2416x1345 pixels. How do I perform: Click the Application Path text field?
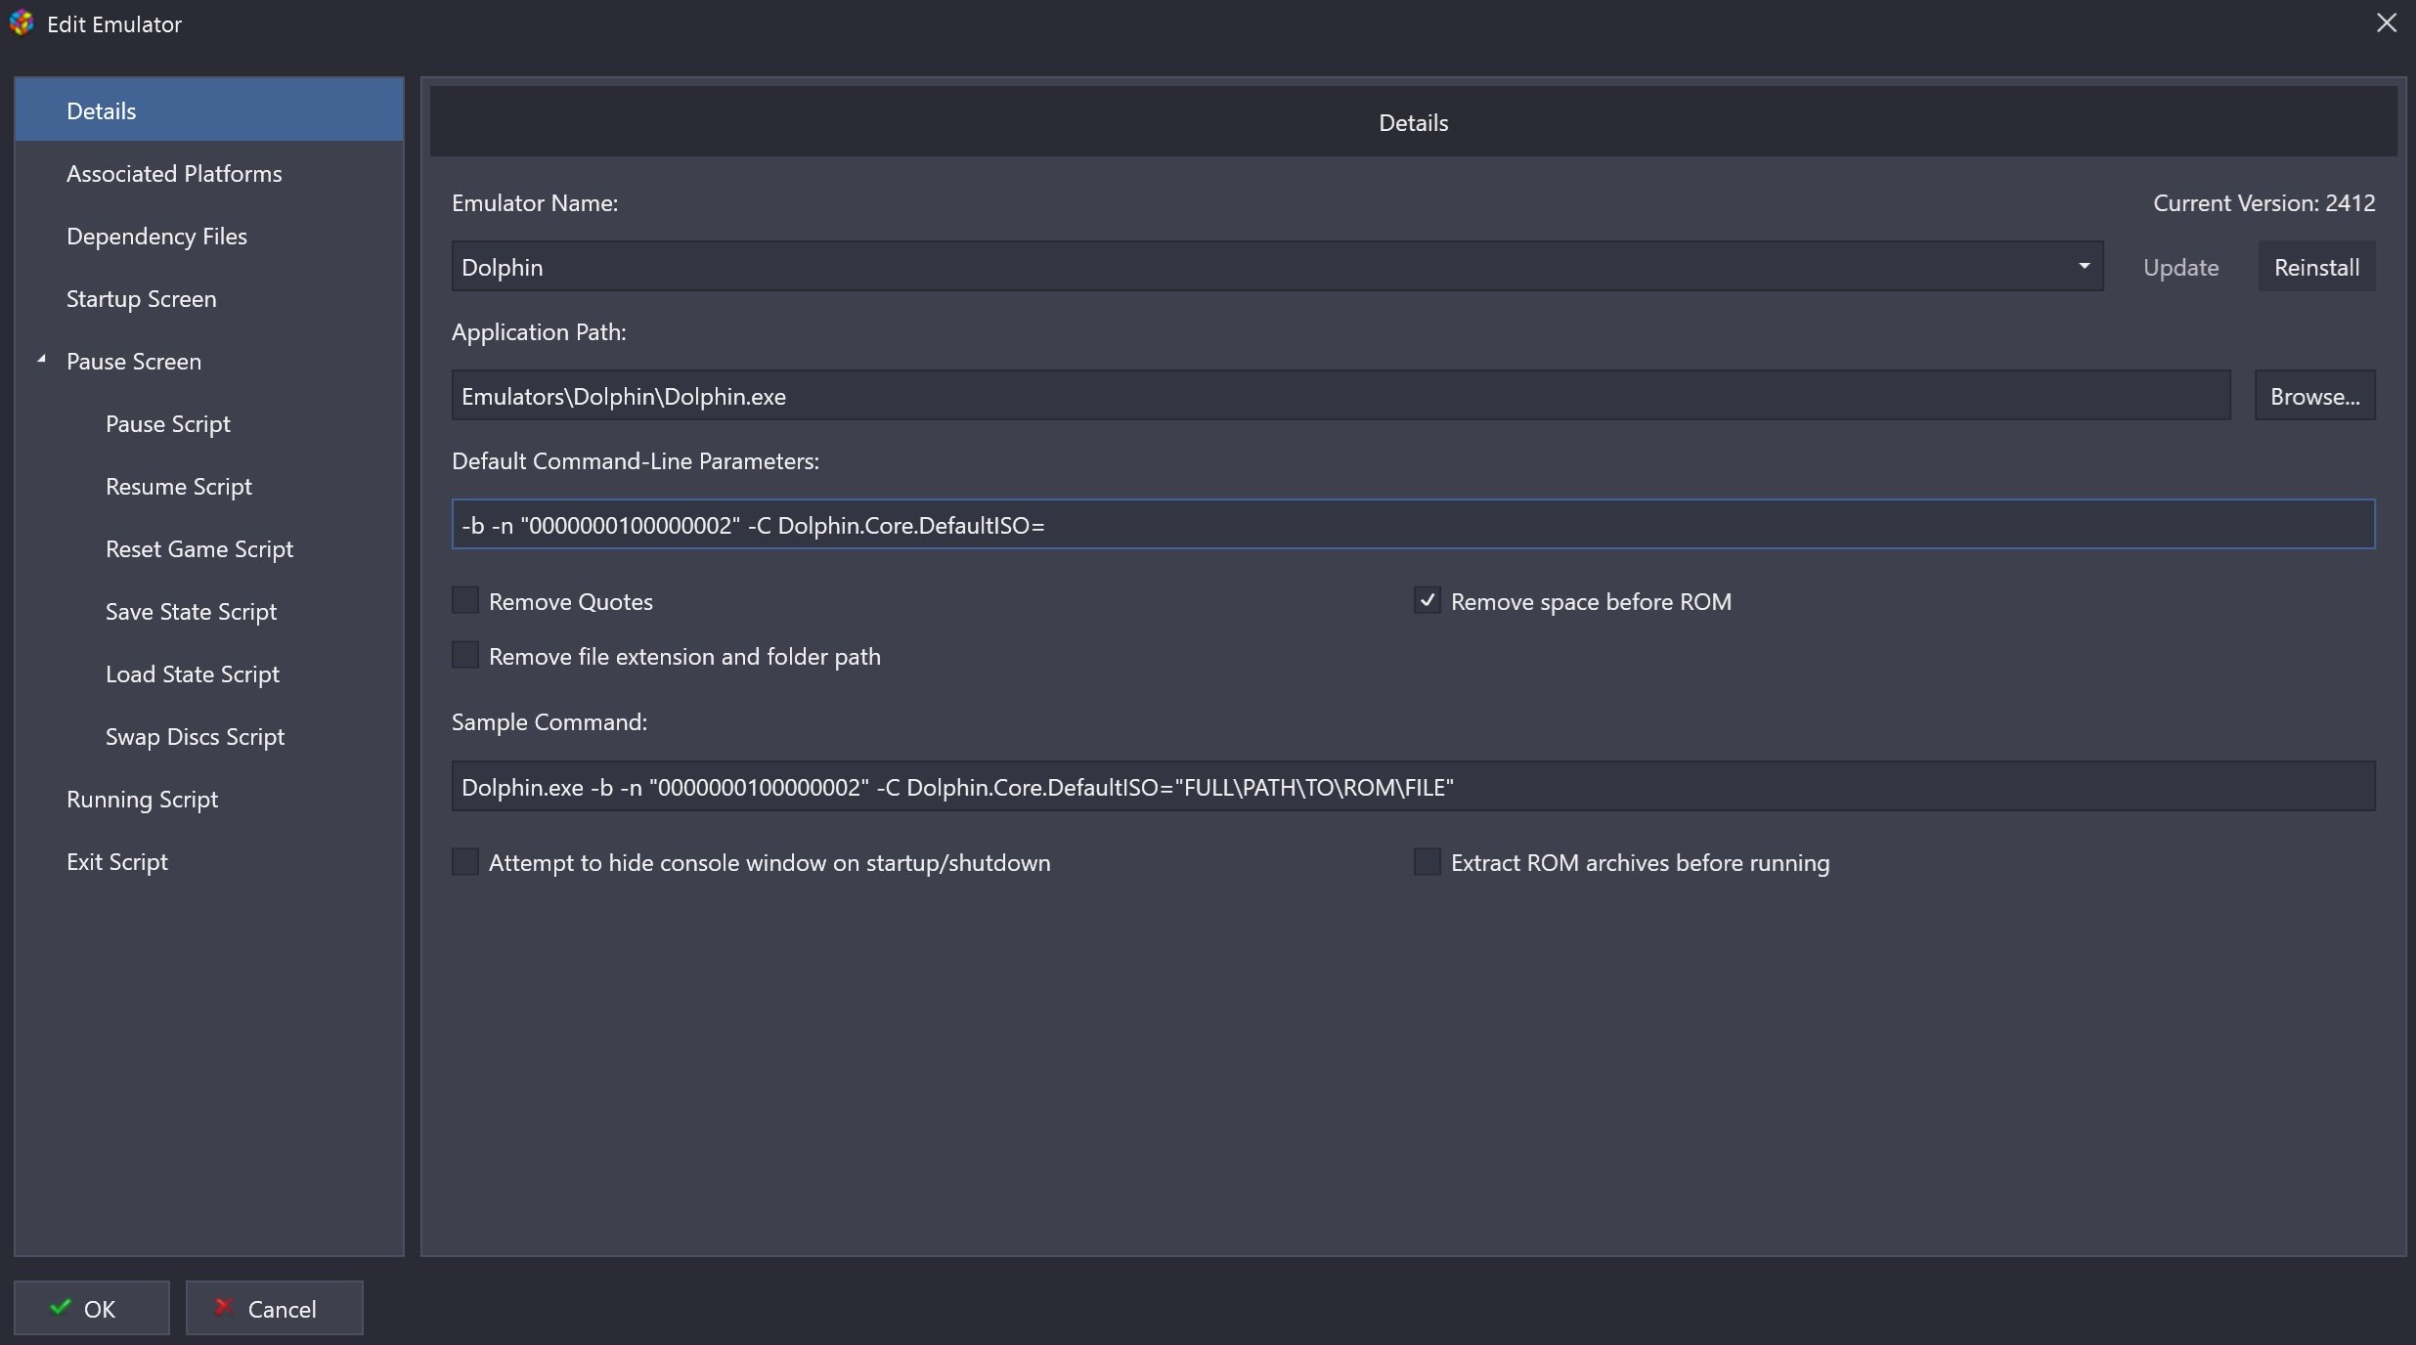[x=1340, y=395]
